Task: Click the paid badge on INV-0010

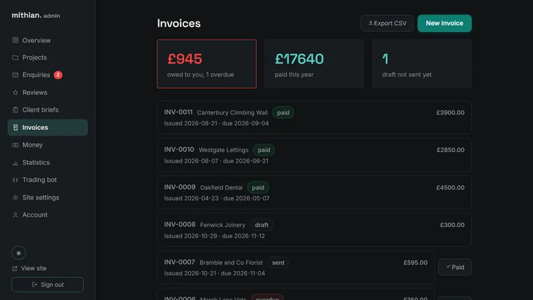Action: click(x=264, y=150)
